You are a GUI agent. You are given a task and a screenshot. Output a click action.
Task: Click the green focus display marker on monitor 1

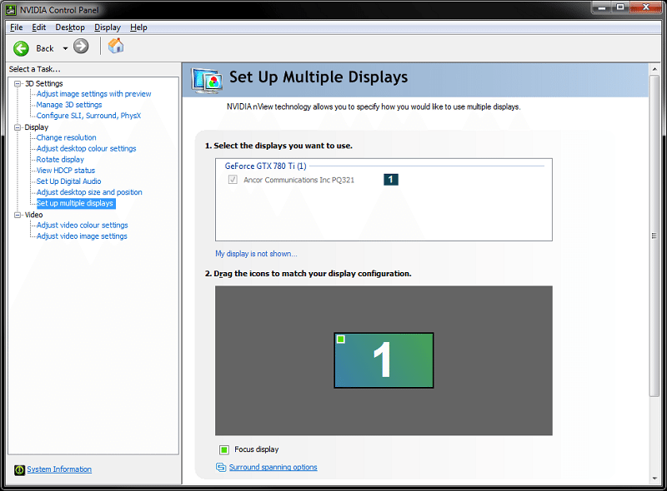click(340, 339)
